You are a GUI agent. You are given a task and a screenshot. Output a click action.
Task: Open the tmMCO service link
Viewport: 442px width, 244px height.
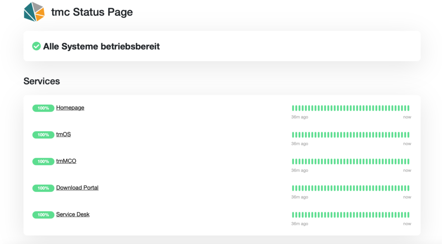66,161
